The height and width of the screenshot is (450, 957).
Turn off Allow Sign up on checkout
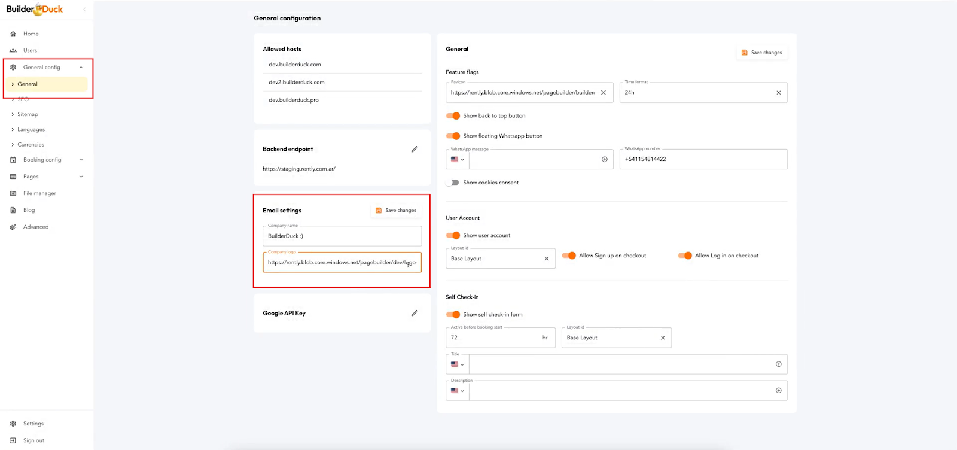[569, 256]
